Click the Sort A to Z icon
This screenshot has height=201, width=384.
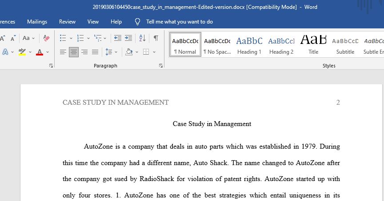coord(142,38)
